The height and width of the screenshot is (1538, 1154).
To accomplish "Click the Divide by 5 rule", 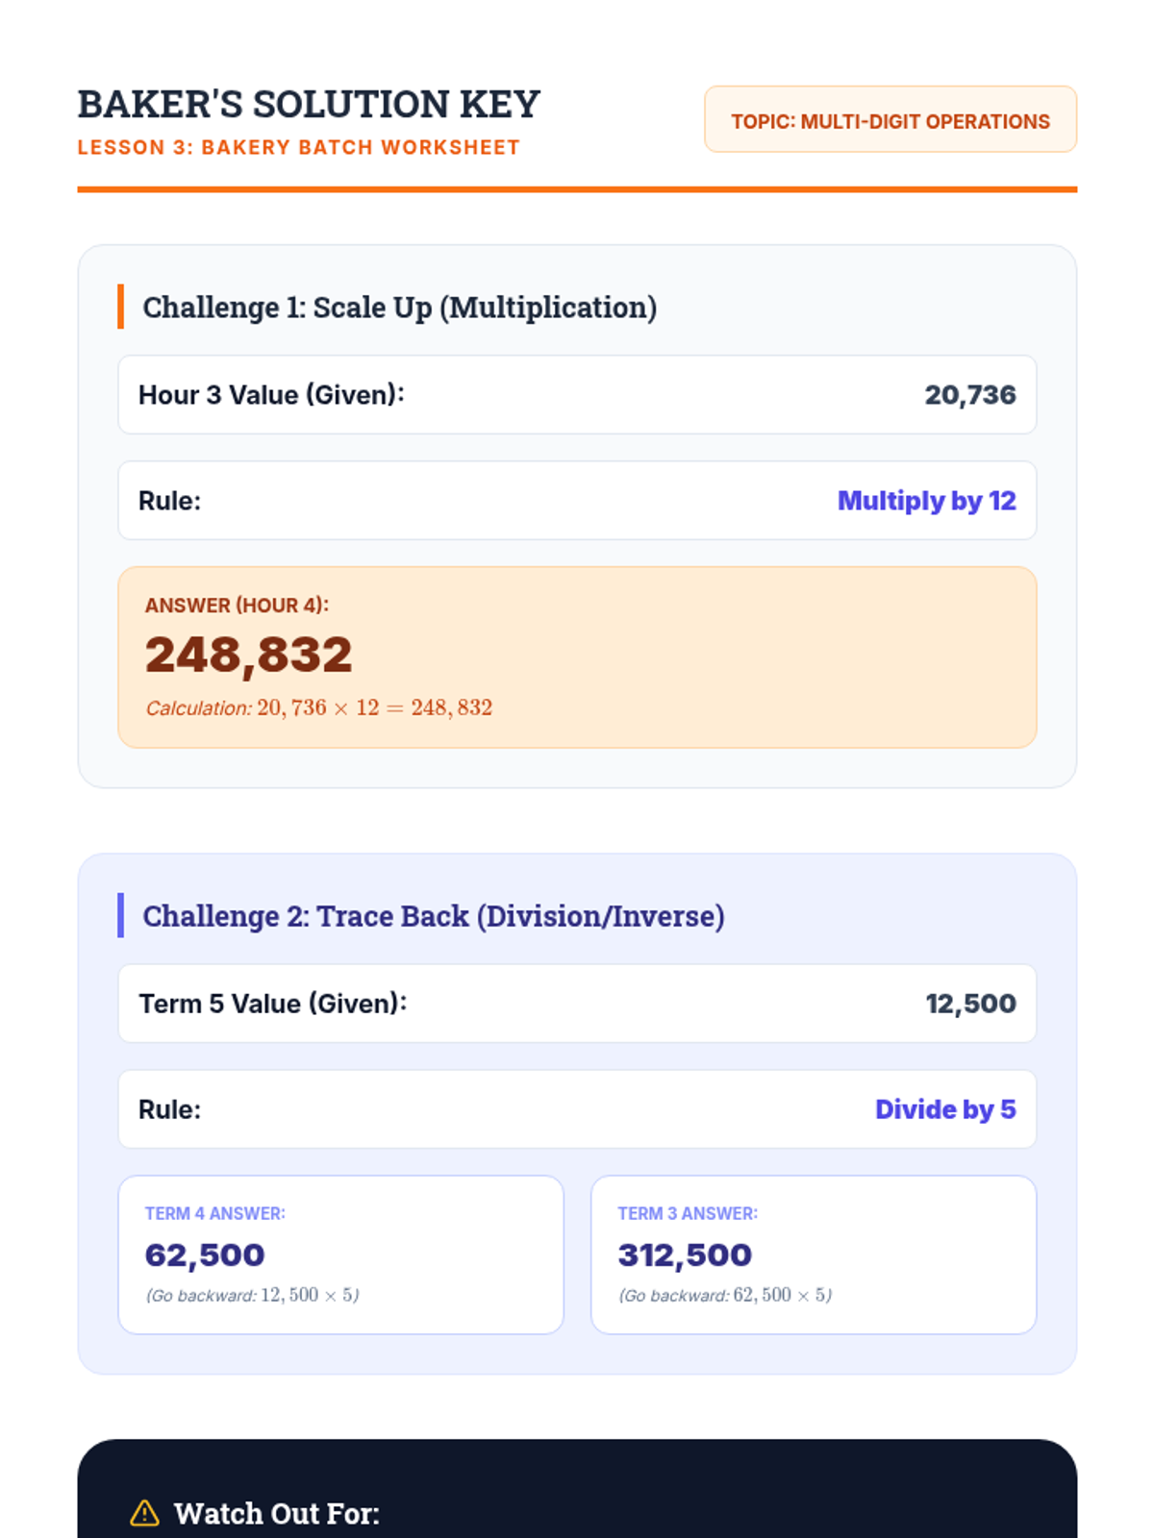I will click(x=944, y=1109).
